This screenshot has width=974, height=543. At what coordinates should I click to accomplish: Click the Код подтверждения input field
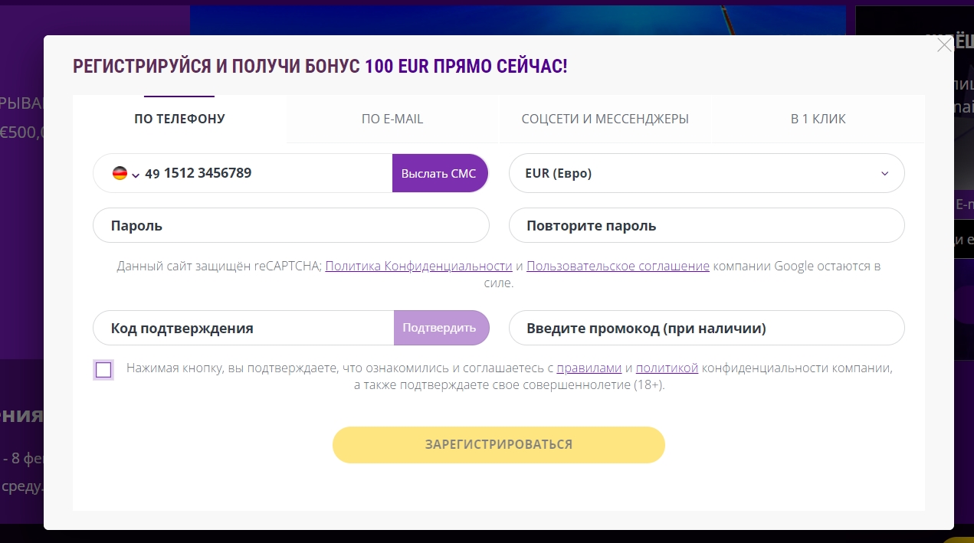point(244,328)
